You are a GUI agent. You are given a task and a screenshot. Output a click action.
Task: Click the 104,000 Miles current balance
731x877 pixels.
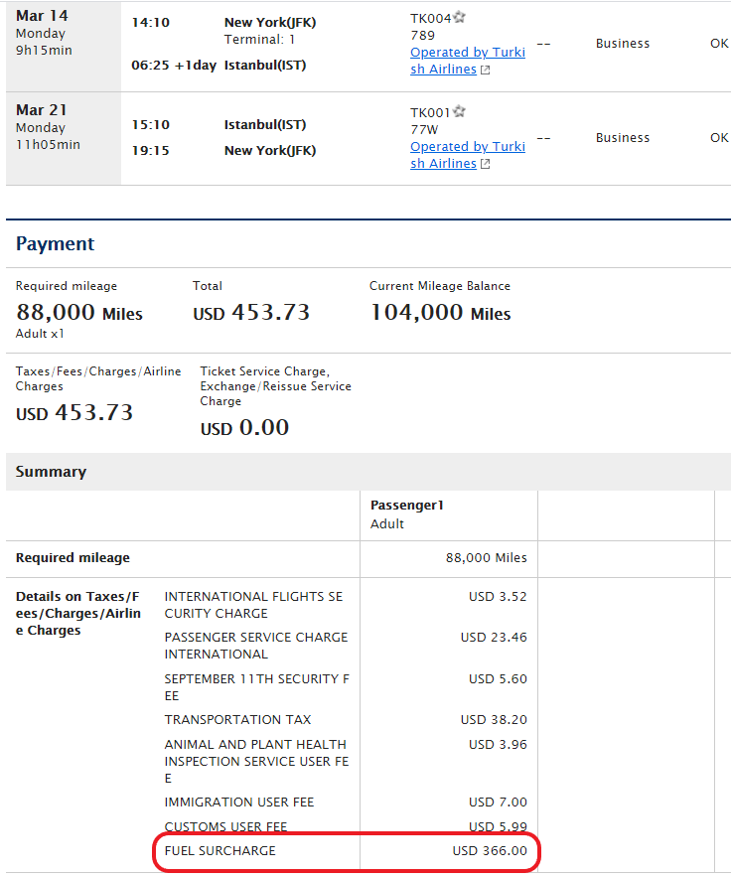coord(440,312)
